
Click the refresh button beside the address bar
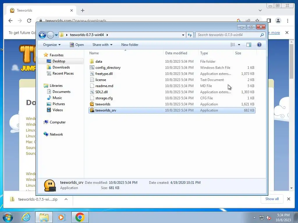coord(190,35)
